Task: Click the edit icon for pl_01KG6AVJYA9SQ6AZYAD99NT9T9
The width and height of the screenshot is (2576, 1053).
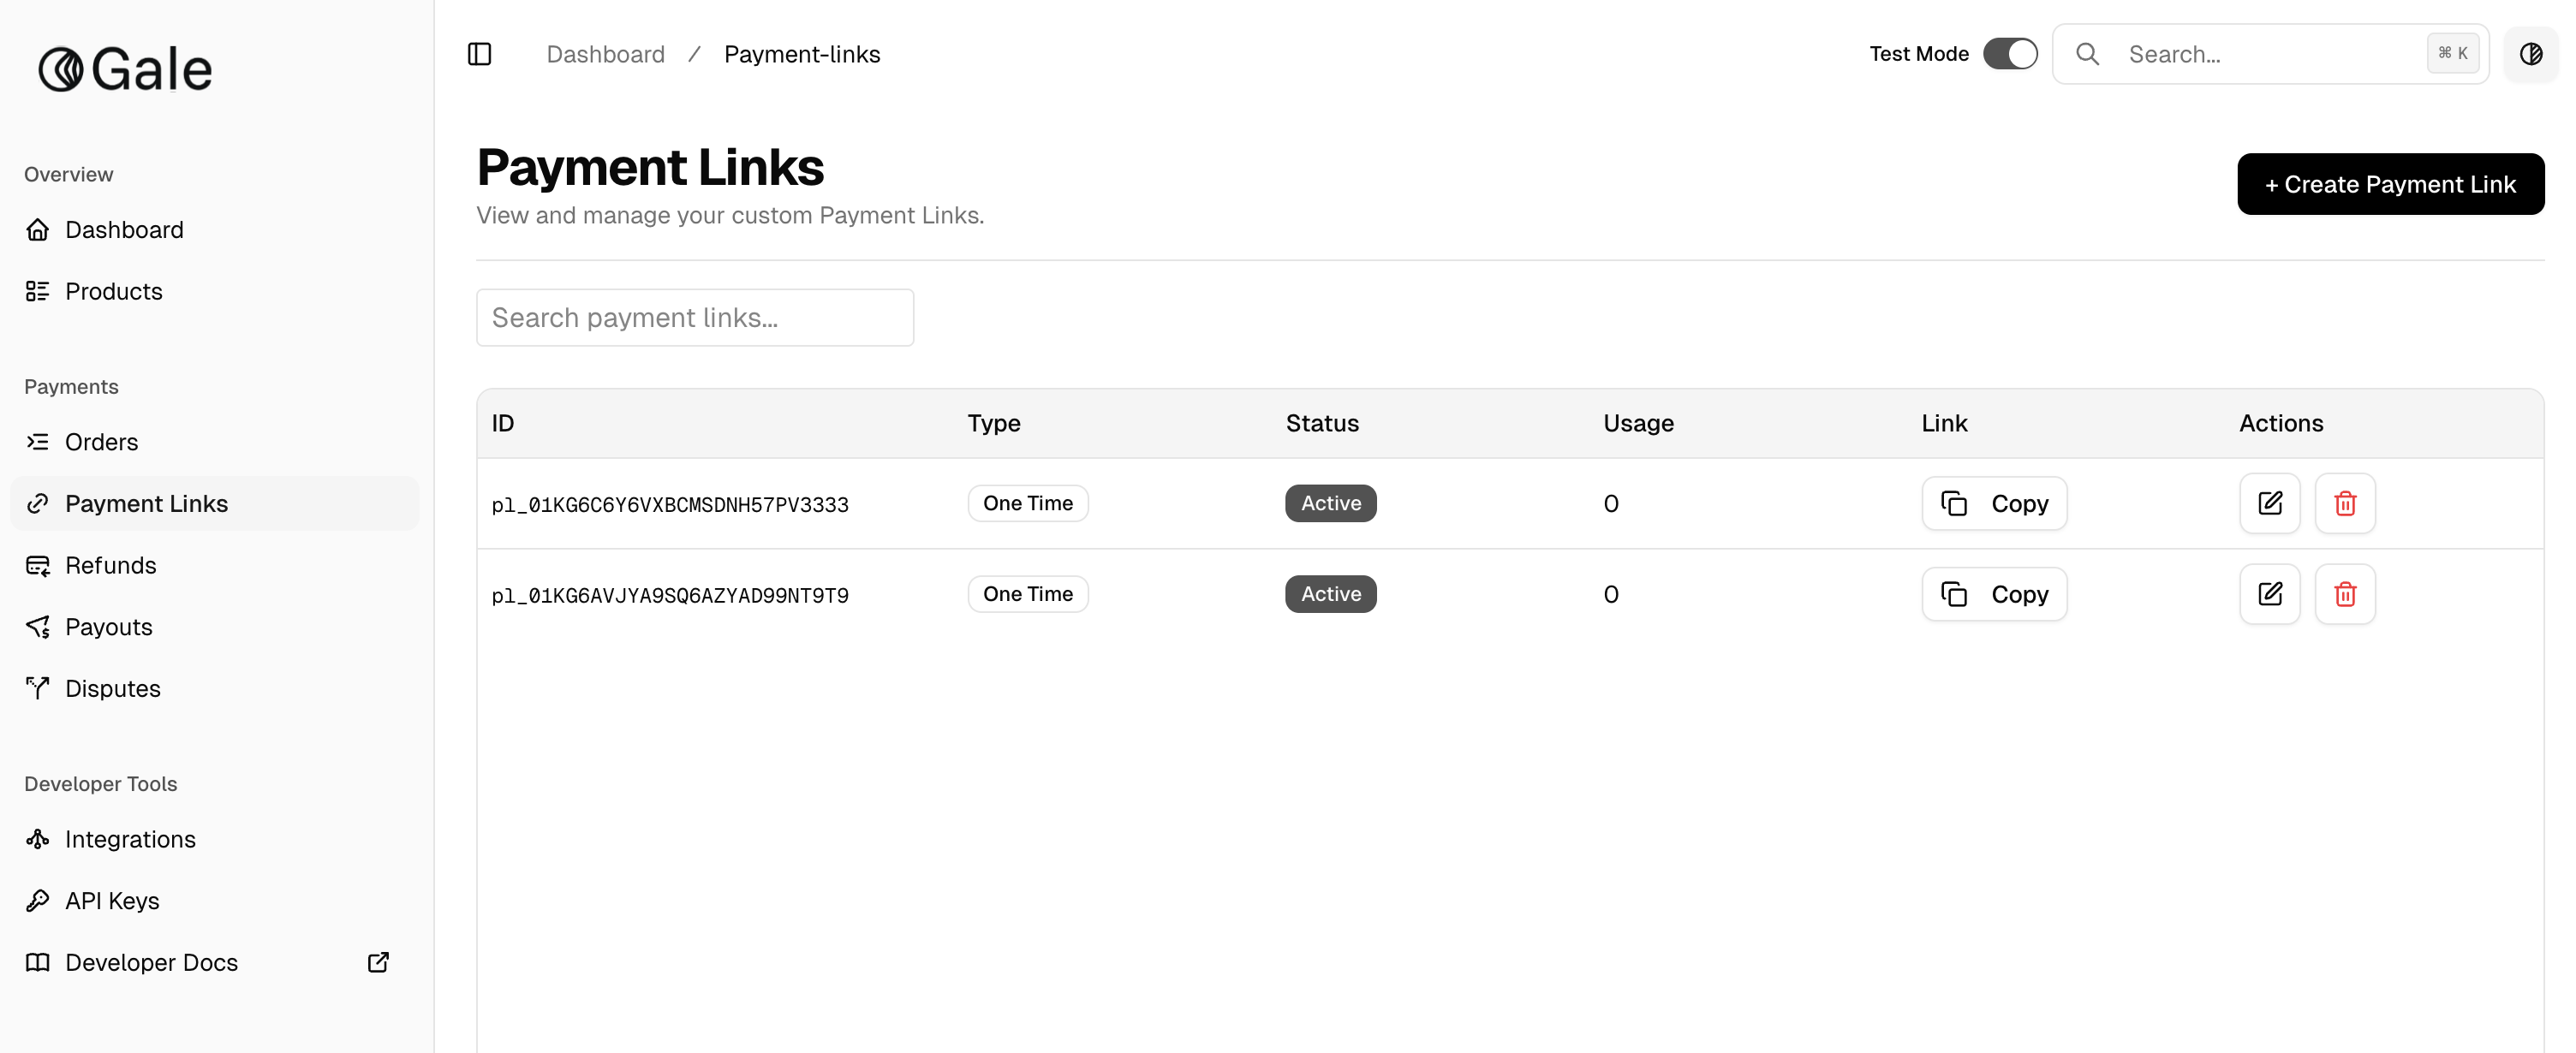Action: point(2269,594)
